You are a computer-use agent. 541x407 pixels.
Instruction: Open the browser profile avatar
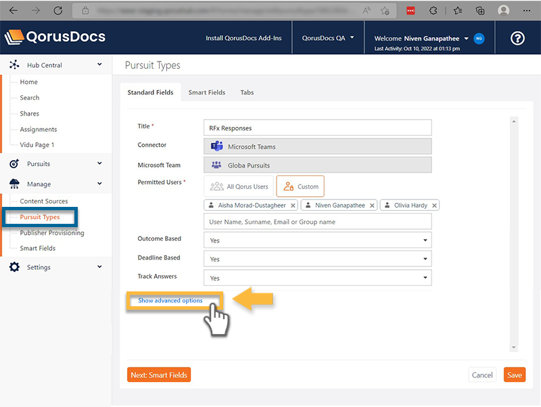(503, 11)
